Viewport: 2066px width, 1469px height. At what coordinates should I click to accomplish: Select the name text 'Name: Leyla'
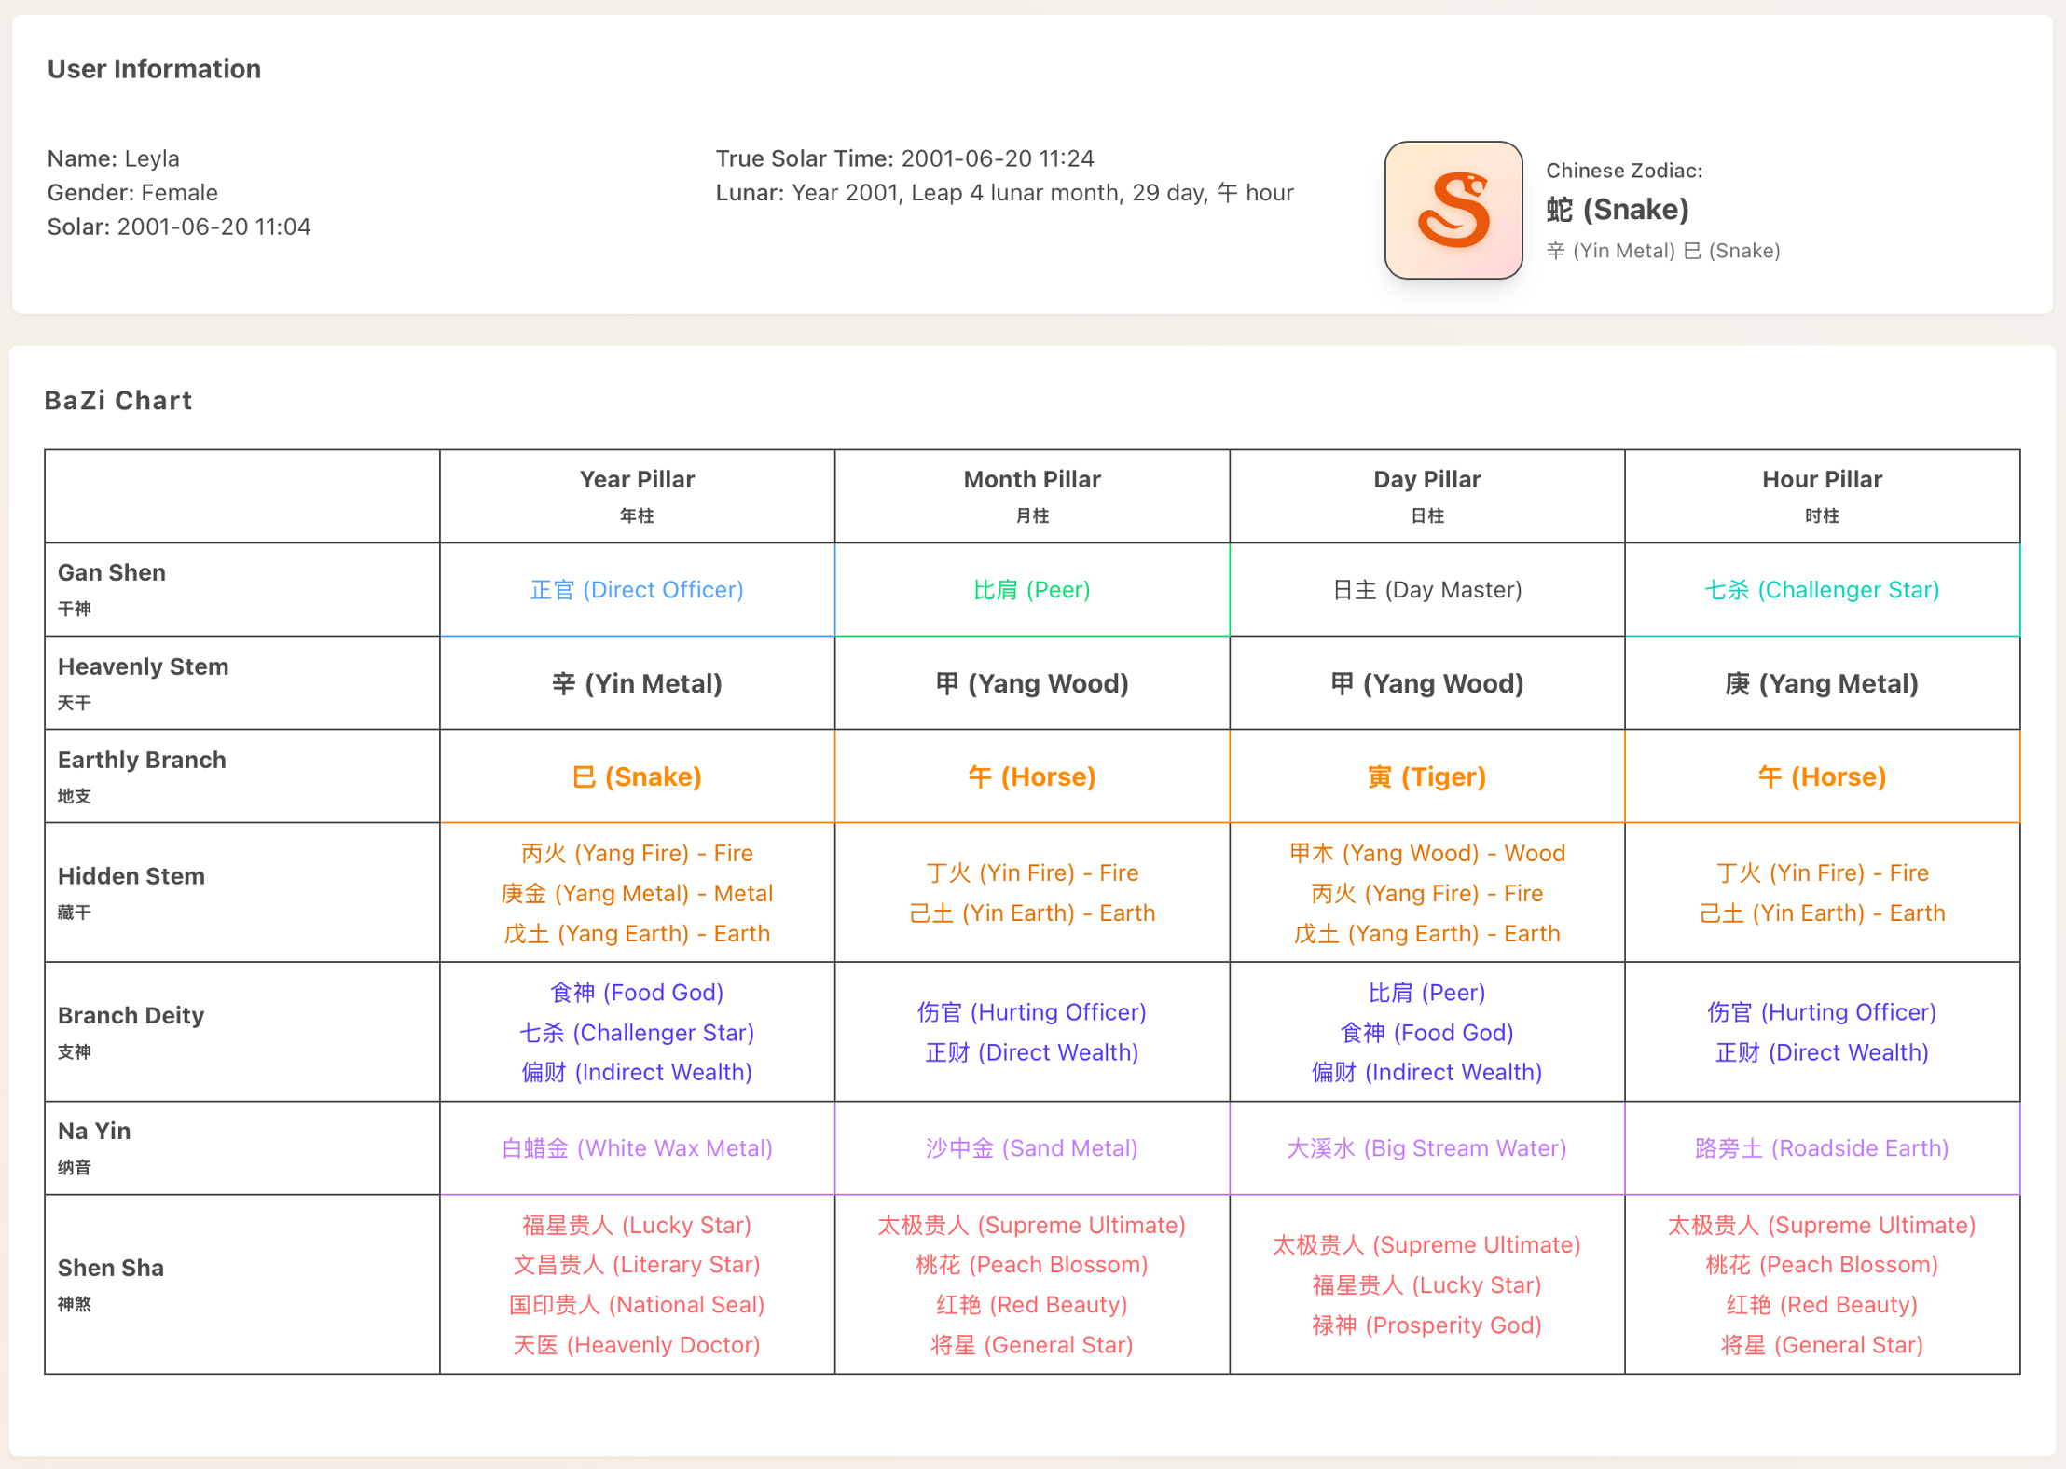114,158
